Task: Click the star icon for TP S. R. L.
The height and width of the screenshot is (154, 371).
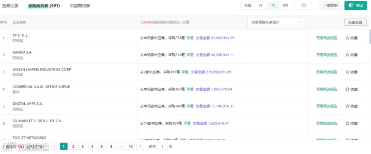Action: (x=348, y=38)
